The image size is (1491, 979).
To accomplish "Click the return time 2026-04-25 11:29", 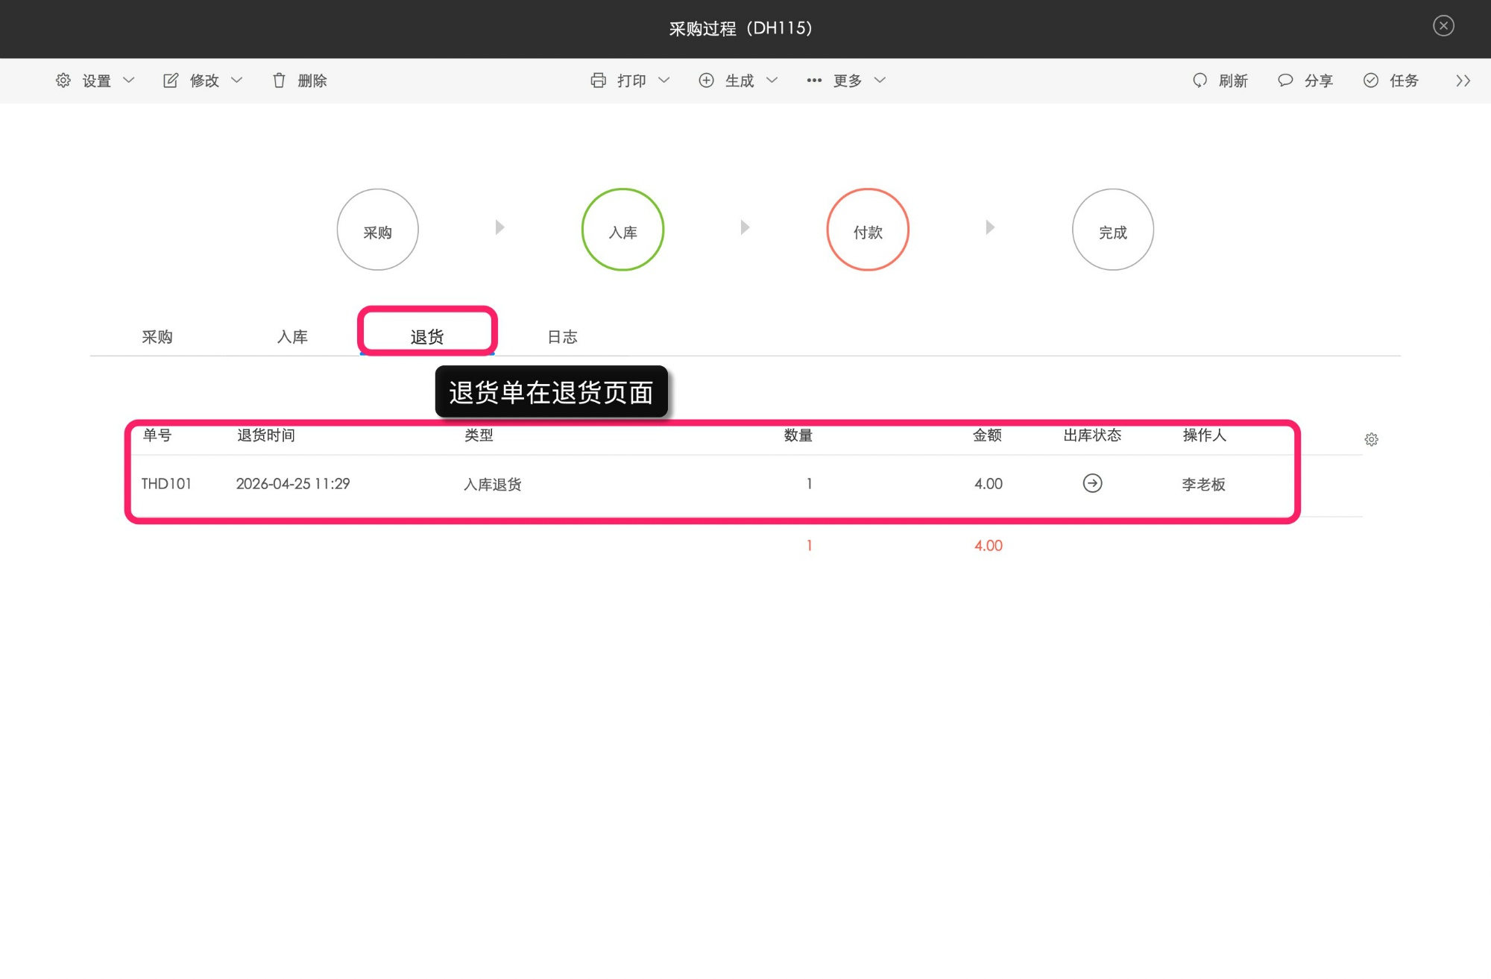I will (x=293, y=484).
